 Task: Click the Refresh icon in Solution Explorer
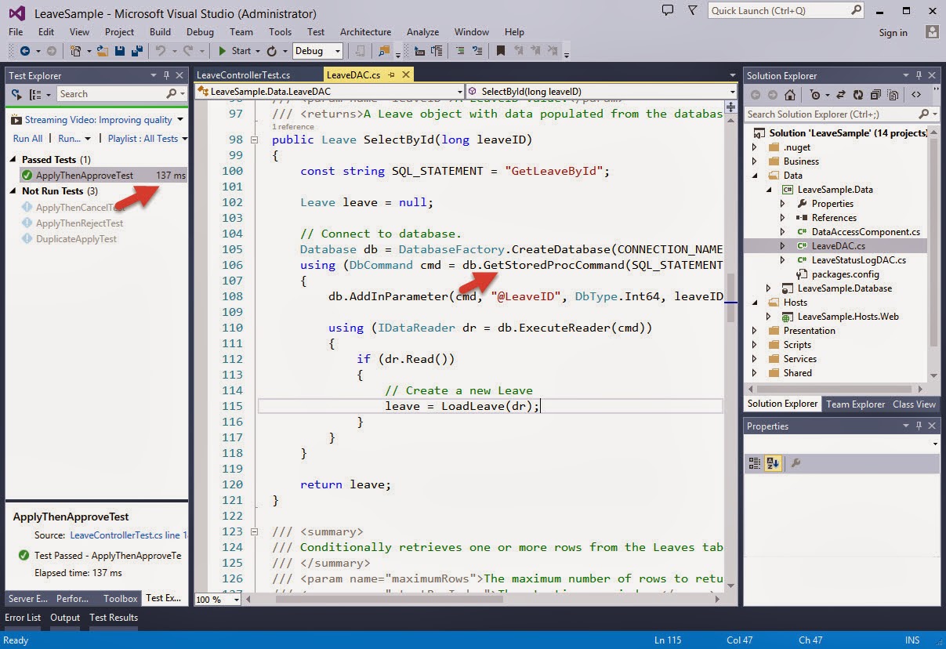coord(857,95)
